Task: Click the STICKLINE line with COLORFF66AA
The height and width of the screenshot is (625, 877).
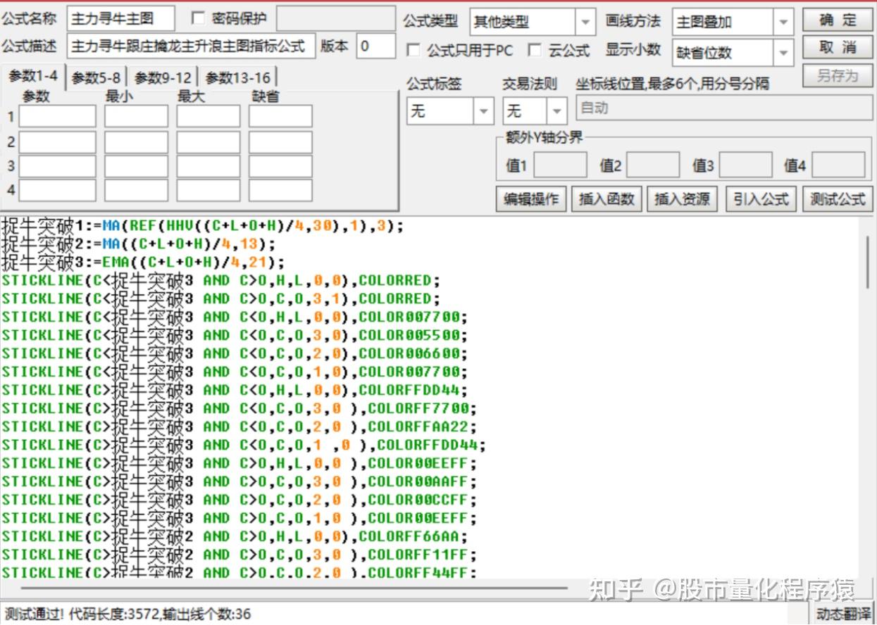Action: [x=235, y=537]
